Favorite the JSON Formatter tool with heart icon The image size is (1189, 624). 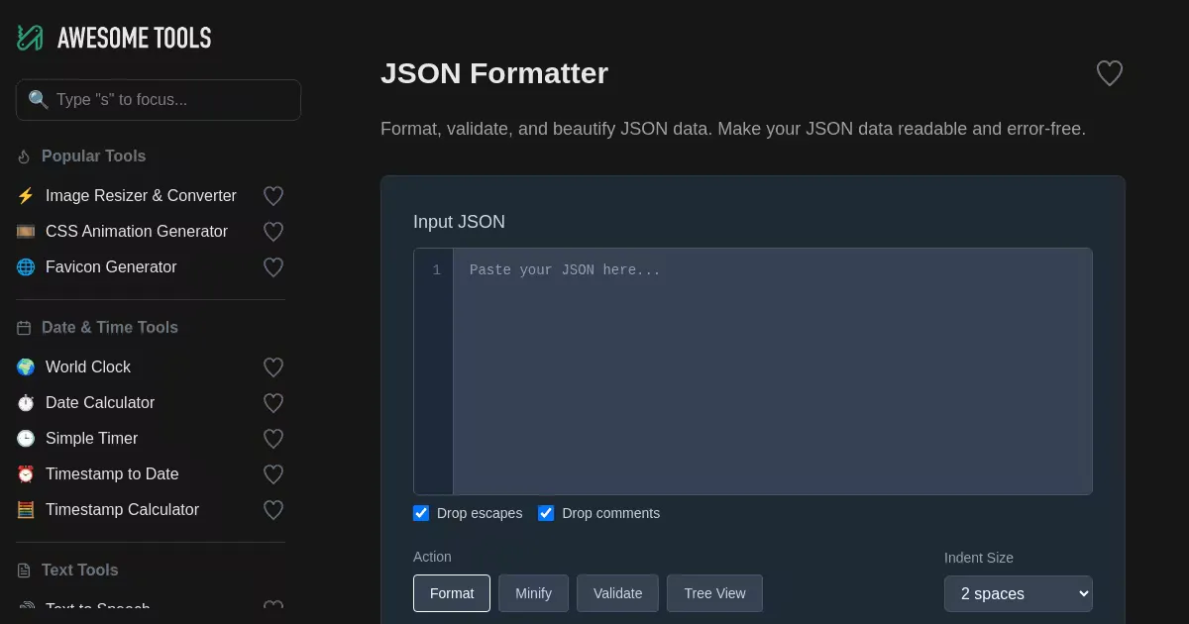click(x=1109, y=73)
